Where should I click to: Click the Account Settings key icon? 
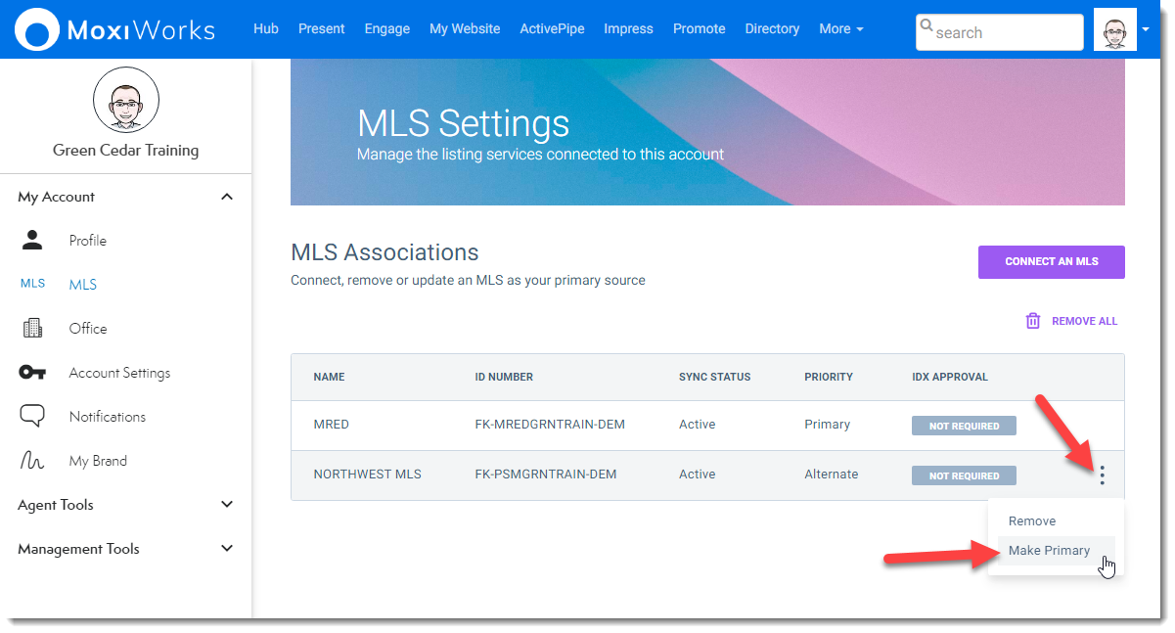(32, 373)
